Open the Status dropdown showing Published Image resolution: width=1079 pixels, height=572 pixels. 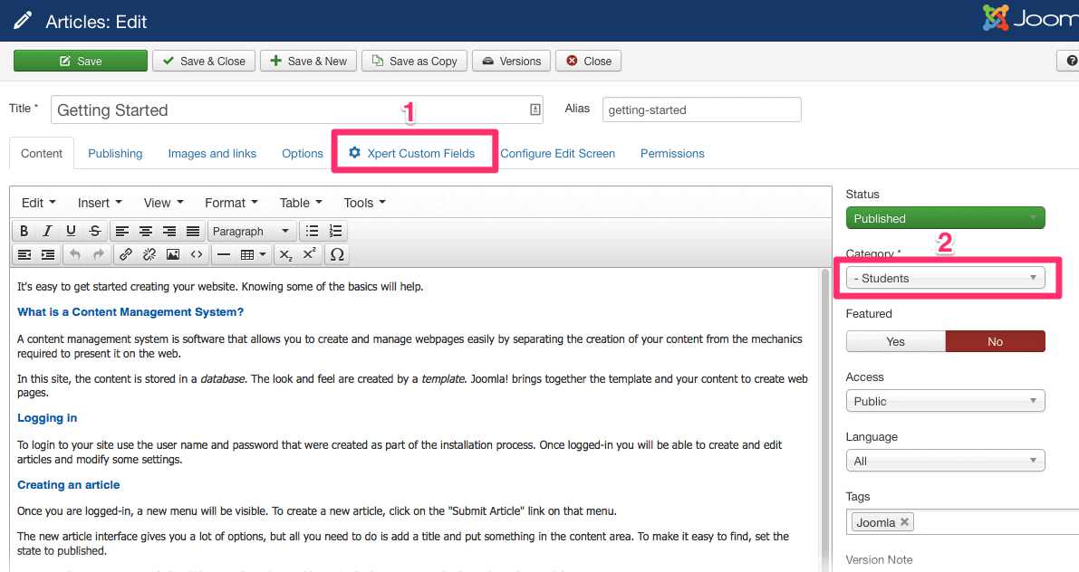coord(945,218)
